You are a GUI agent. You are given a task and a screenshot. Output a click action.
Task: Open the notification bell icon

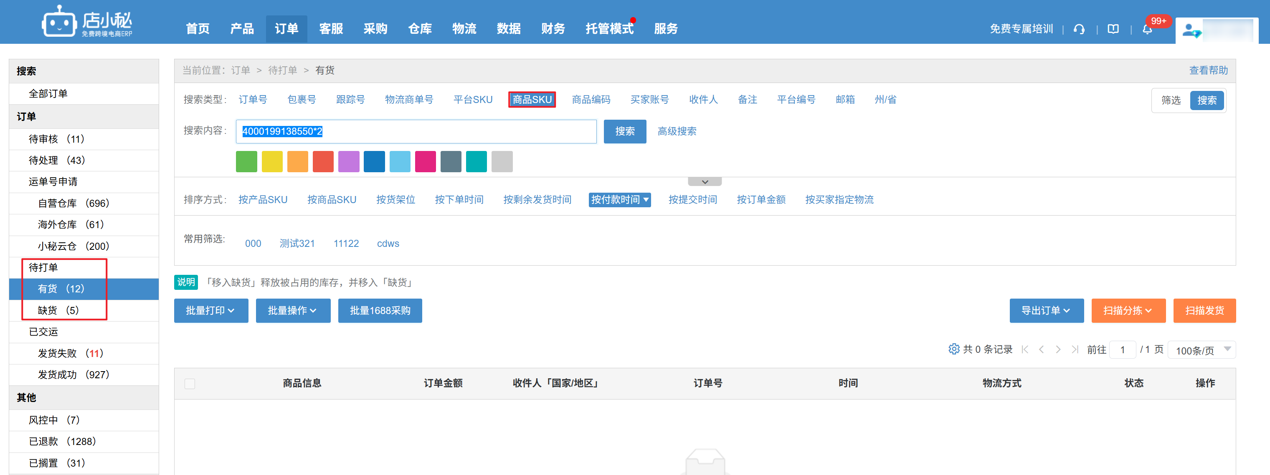point(1147,29)
